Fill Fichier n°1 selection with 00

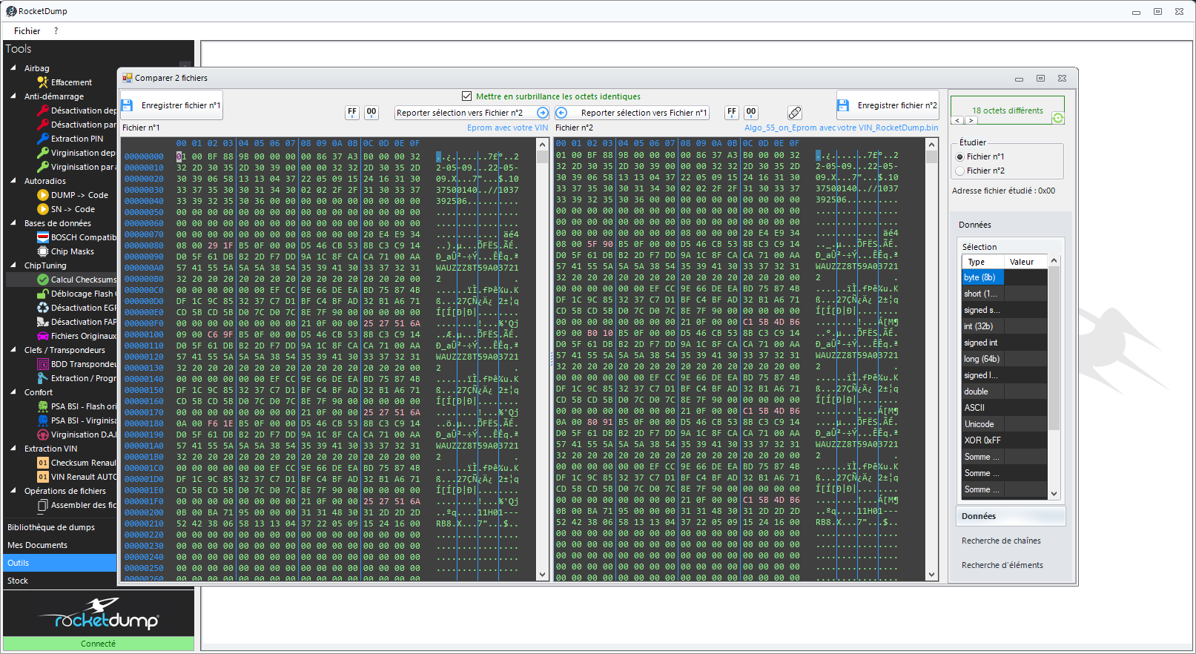click(371, 112)
